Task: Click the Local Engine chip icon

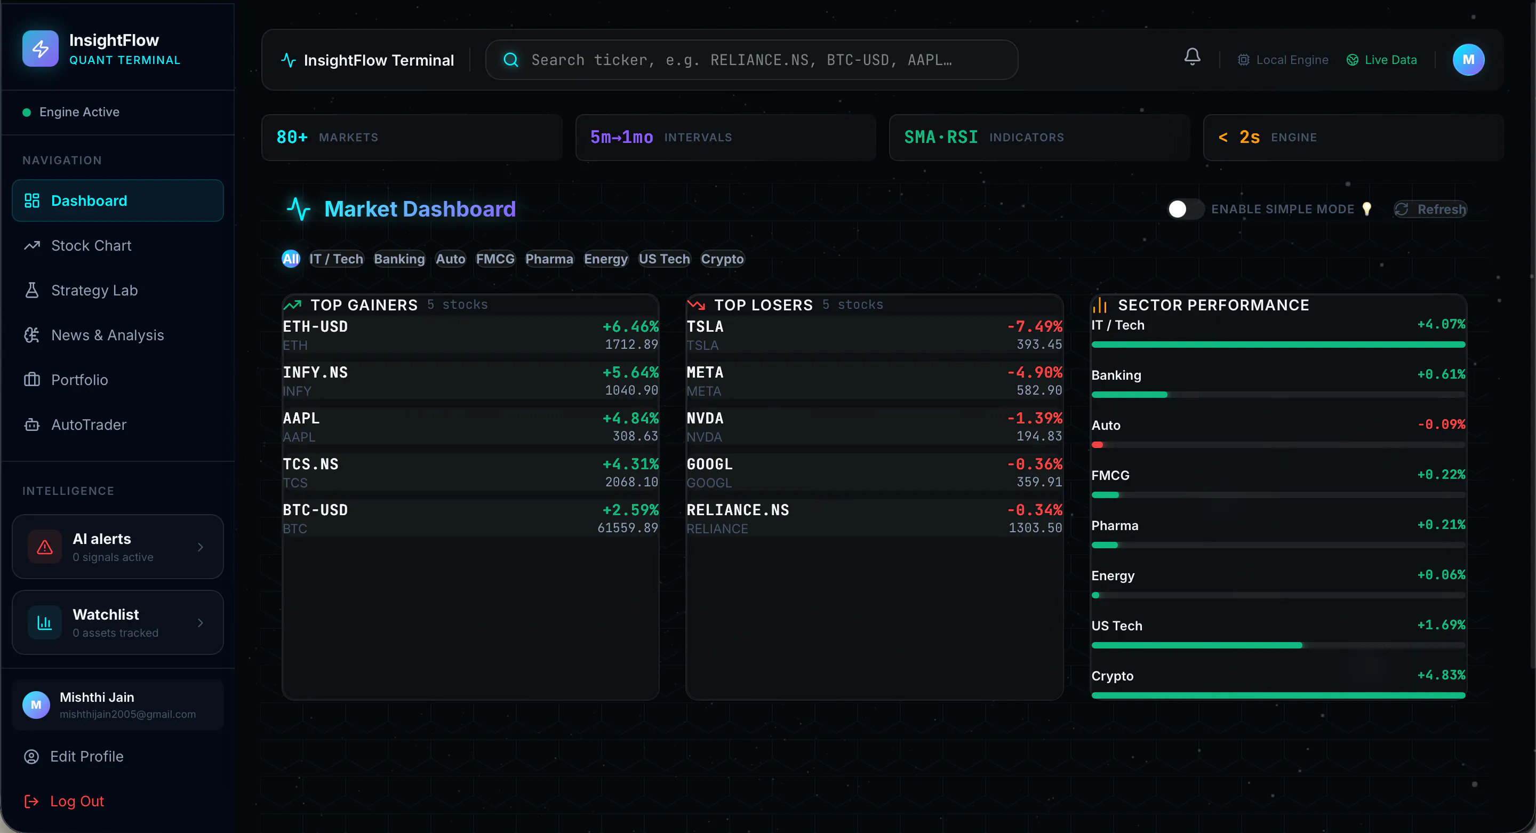Action: pos(1243,60)
